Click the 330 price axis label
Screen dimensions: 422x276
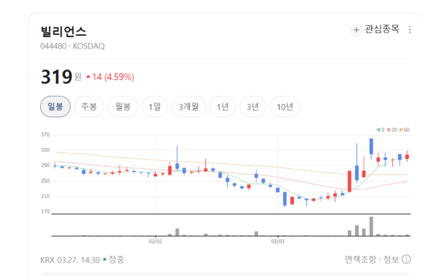45,150
